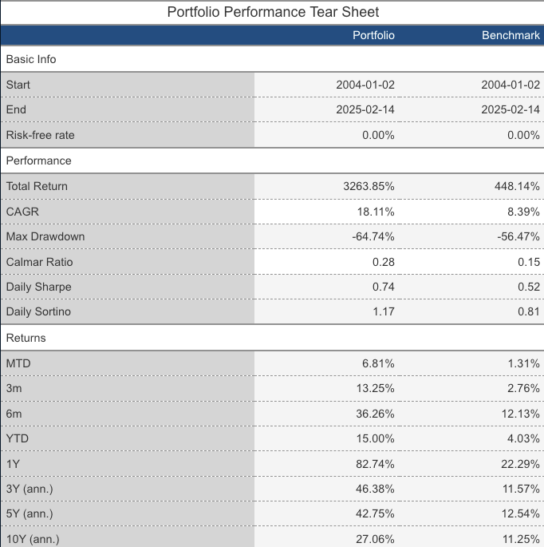Click the 5Y (ann.) row label
Image resolution: width=544 pixels, height=547 pixels.
click(32, 513)
